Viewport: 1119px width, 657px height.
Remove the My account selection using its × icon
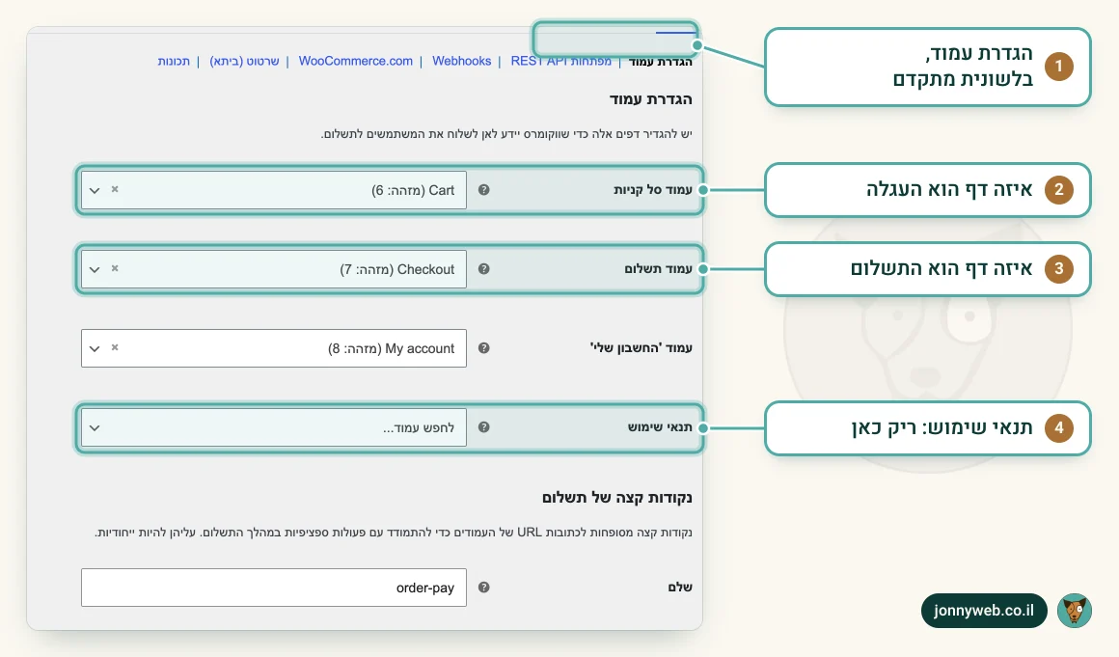(x=115, y=347)
